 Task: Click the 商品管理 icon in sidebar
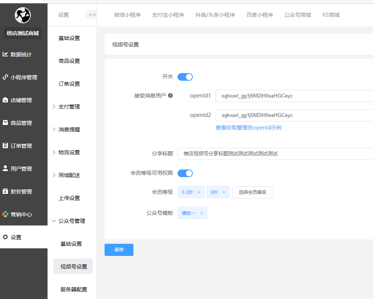tap(5, 123)
